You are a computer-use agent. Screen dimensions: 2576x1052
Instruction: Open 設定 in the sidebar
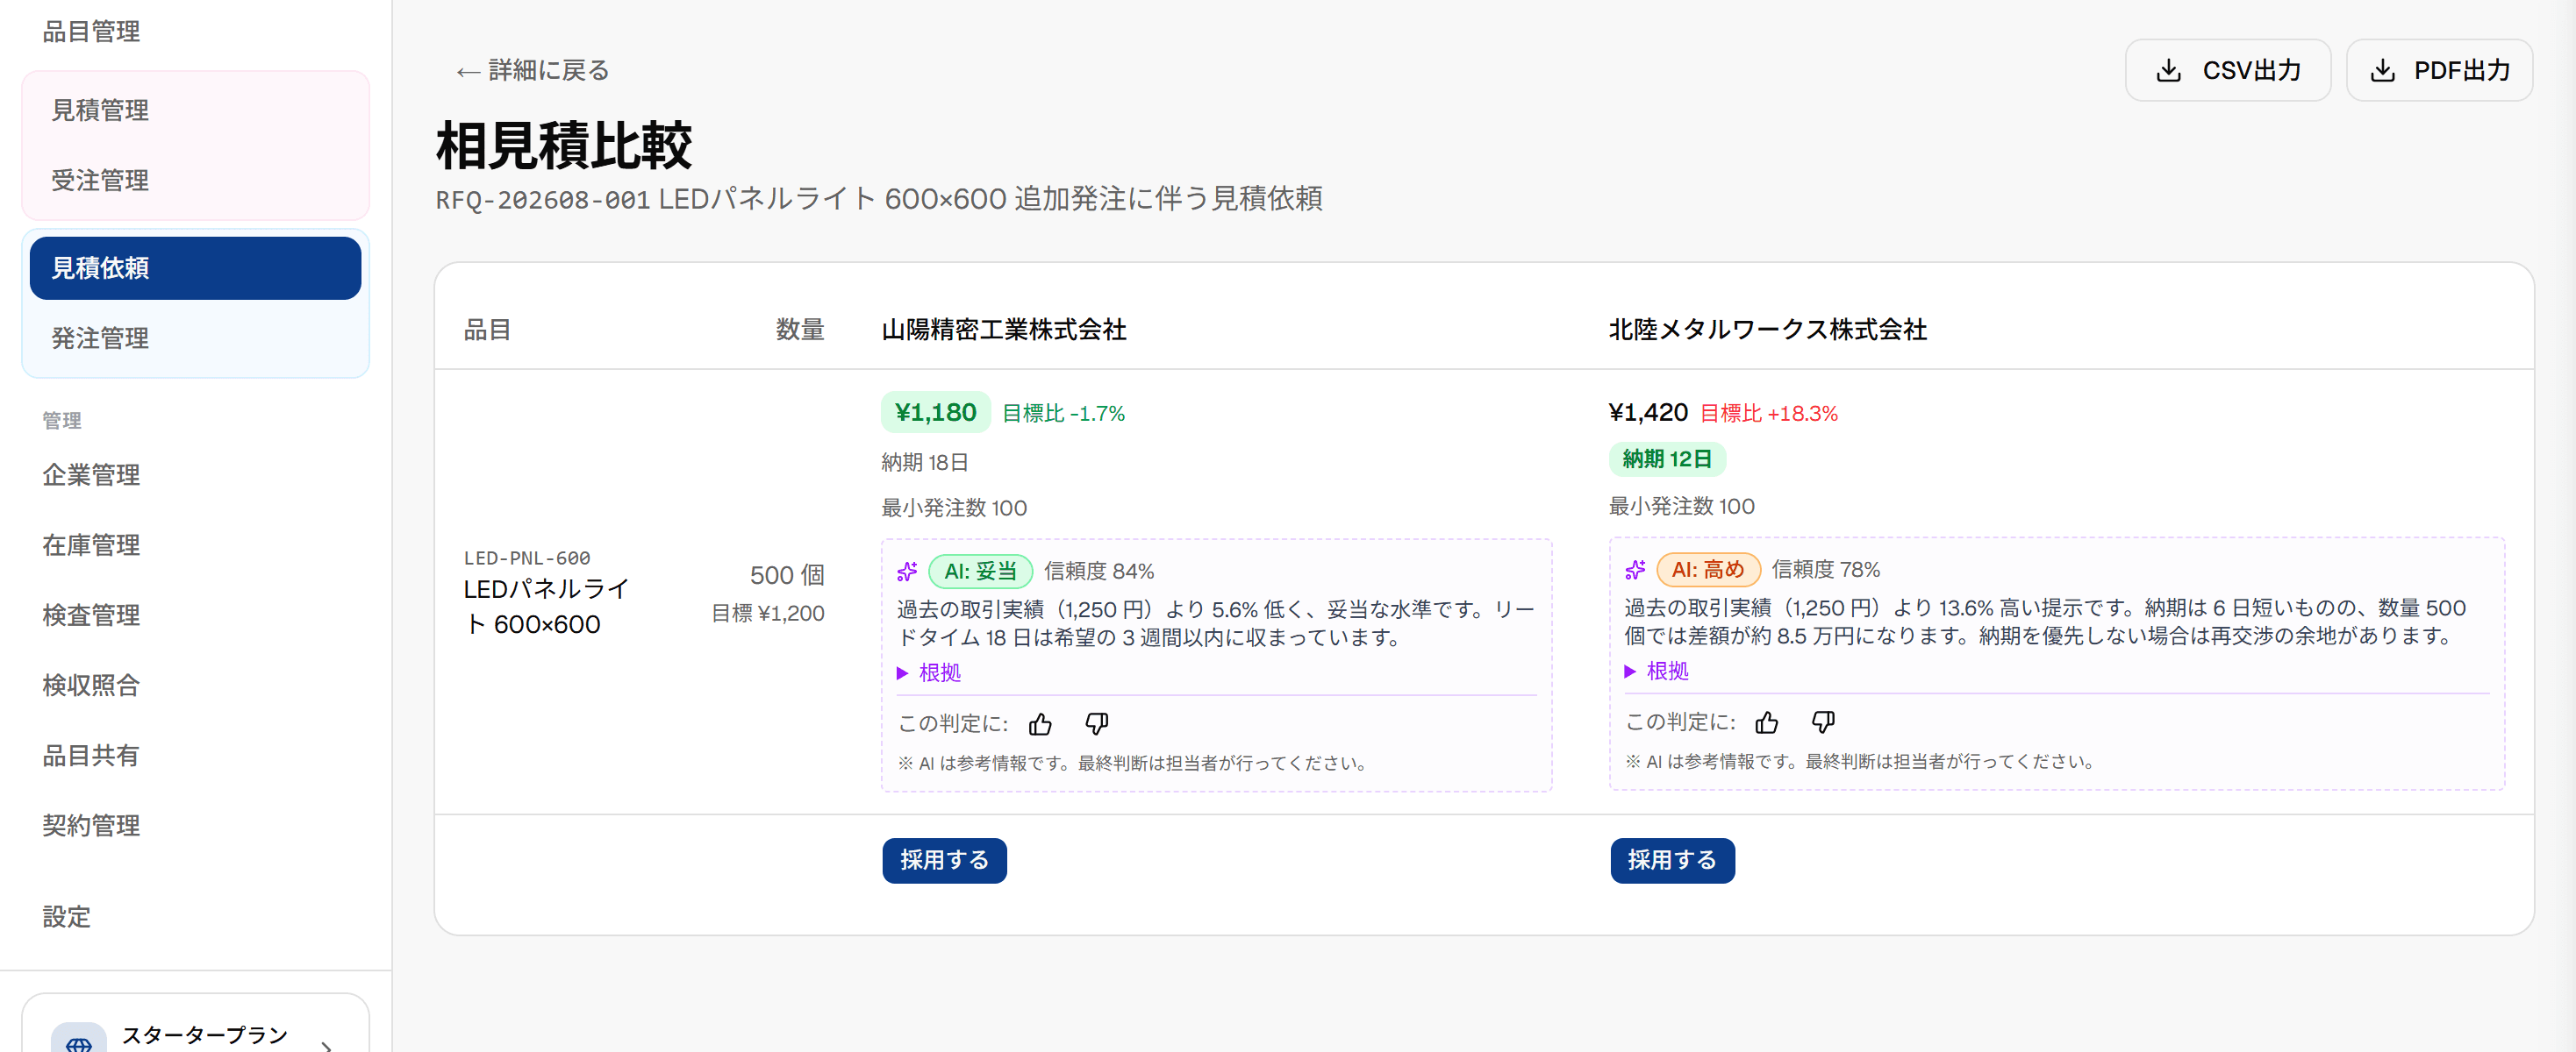[x=66, y=916]
